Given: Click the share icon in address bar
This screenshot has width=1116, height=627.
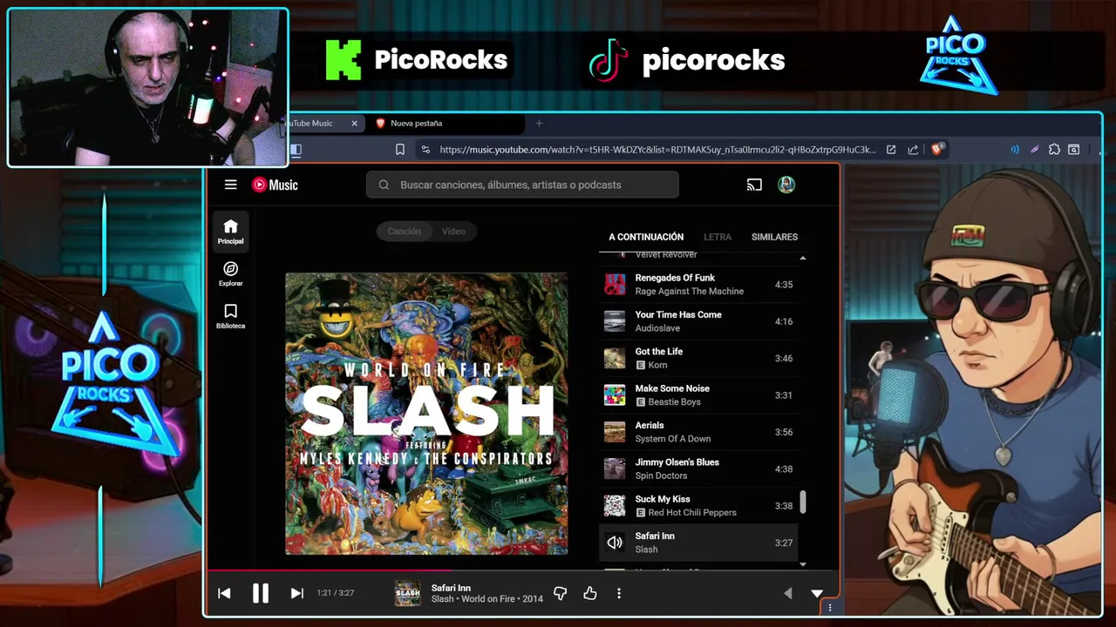Looking at the screenshot, I should [913, 150].
